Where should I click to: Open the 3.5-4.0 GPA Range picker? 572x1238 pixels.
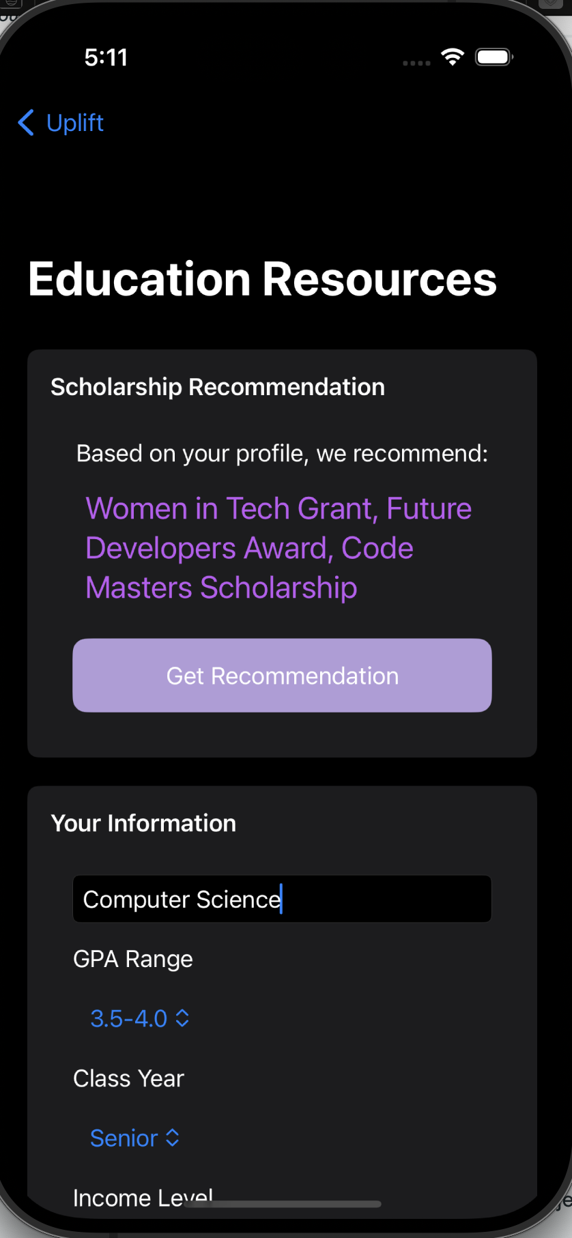[x=129, y=1018]
